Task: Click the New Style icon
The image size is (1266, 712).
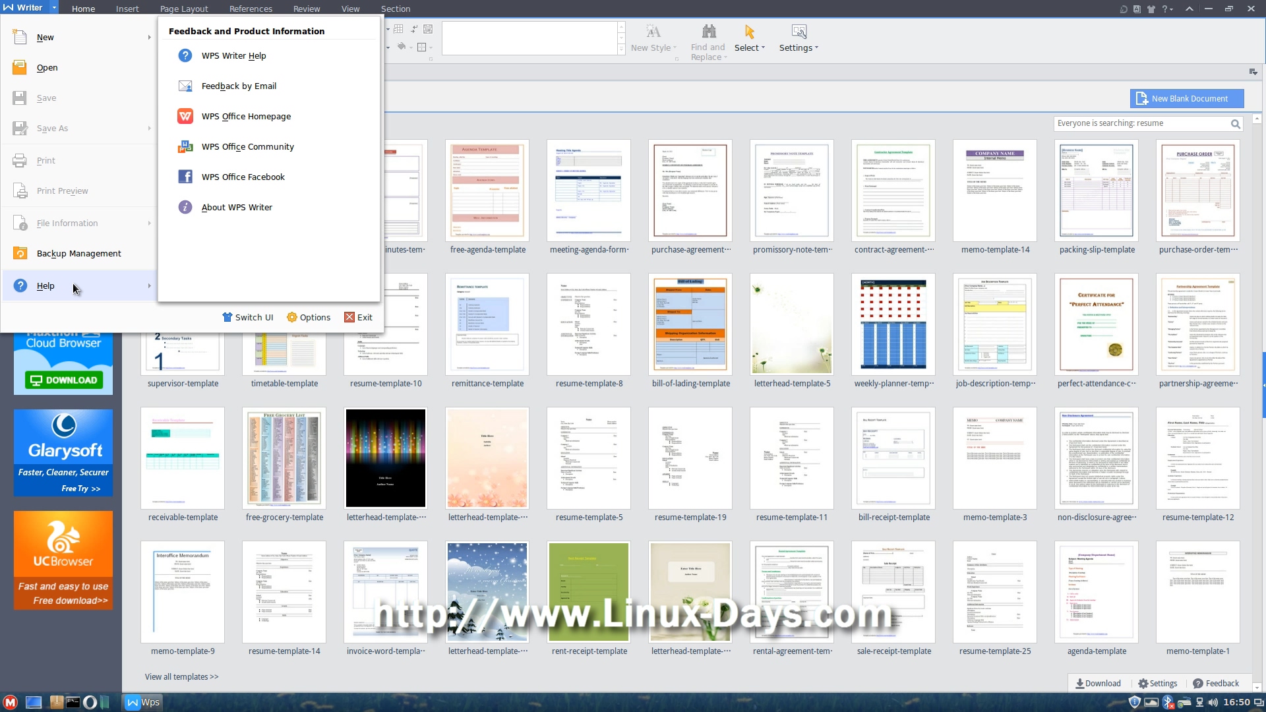Action: coord(653,32)
